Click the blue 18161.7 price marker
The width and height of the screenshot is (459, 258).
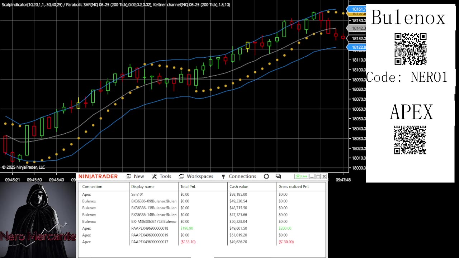tap(357, 9)
